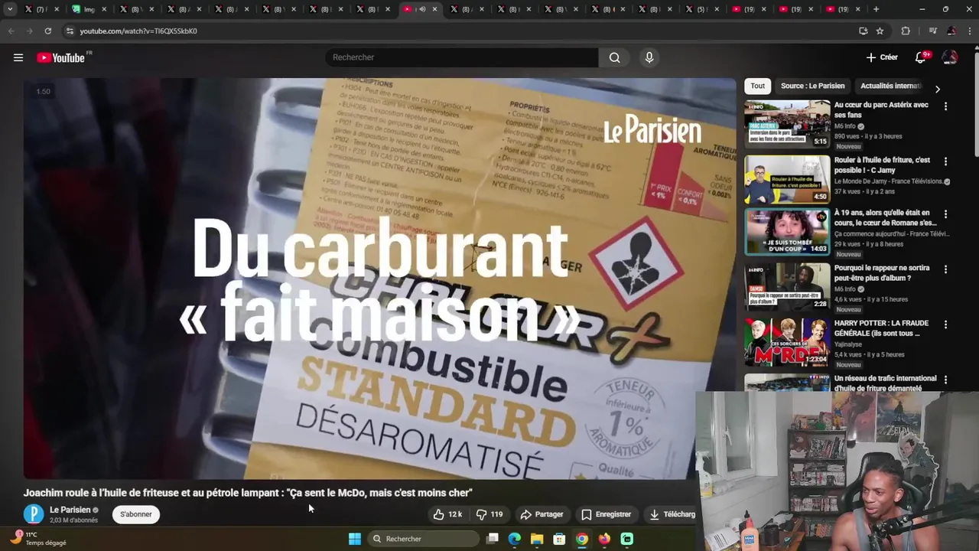
Task: Launch Microsoft Edge from the taskbar
Action: (515, 539)
